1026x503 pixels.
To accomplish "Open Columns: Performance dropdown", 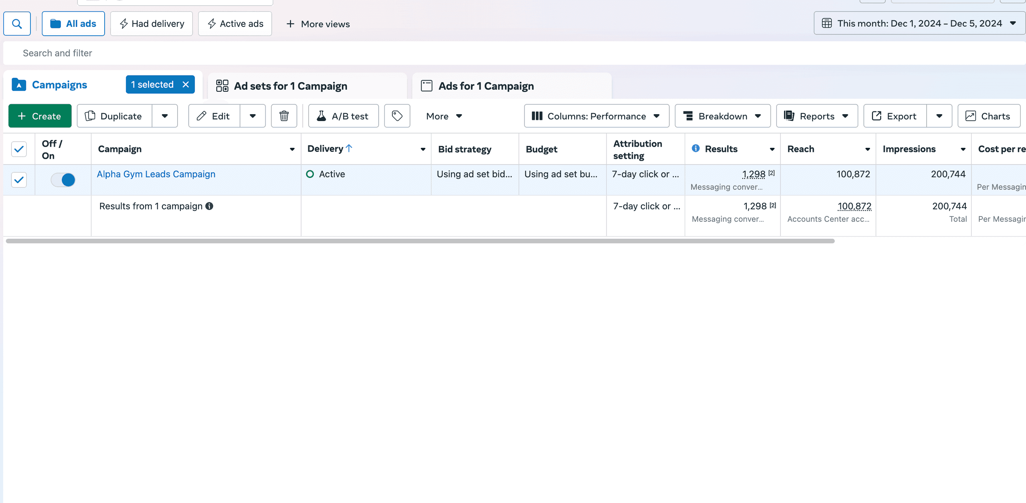I will tap(596, 116).
